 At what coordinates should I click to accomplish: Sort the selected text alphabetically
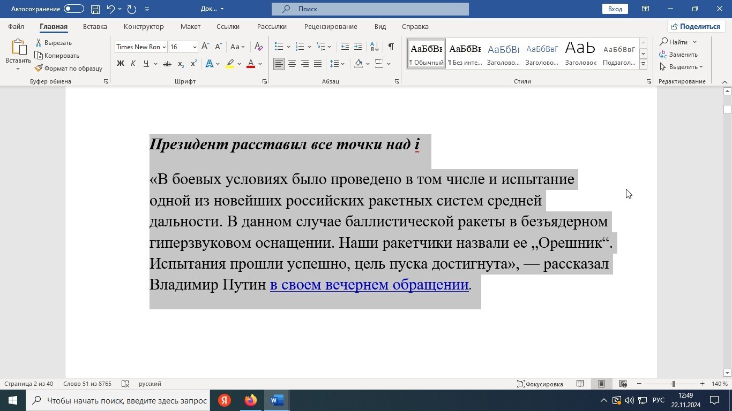tap(375, 47)
